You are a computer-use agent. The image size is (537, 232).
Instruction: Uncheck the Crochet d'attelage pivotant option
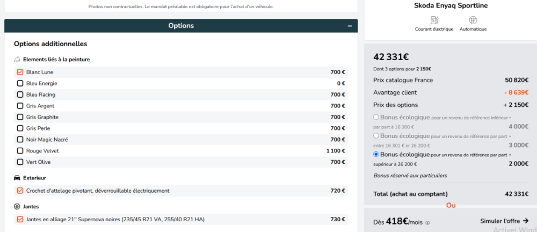[x=20, y=191]
